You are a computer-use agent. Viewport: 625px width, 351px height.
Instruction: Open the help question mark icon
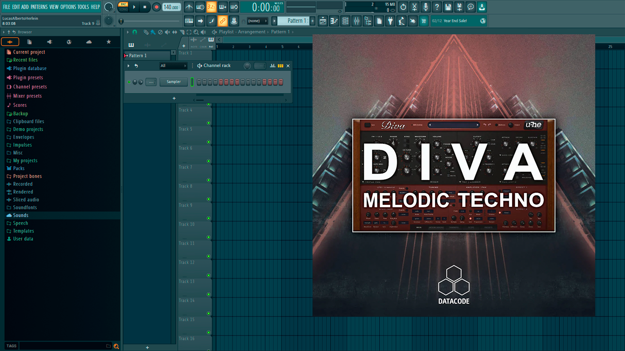(437, 7)
